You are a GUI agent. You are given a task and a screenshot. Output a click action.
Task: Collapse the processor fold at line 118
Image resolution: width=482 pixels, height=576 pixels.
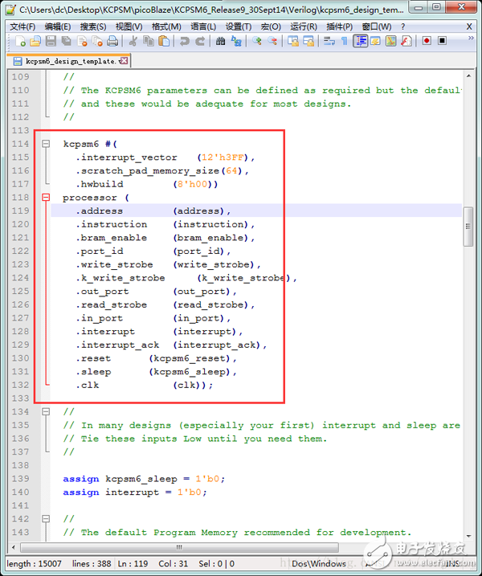(x=45, y=198)
